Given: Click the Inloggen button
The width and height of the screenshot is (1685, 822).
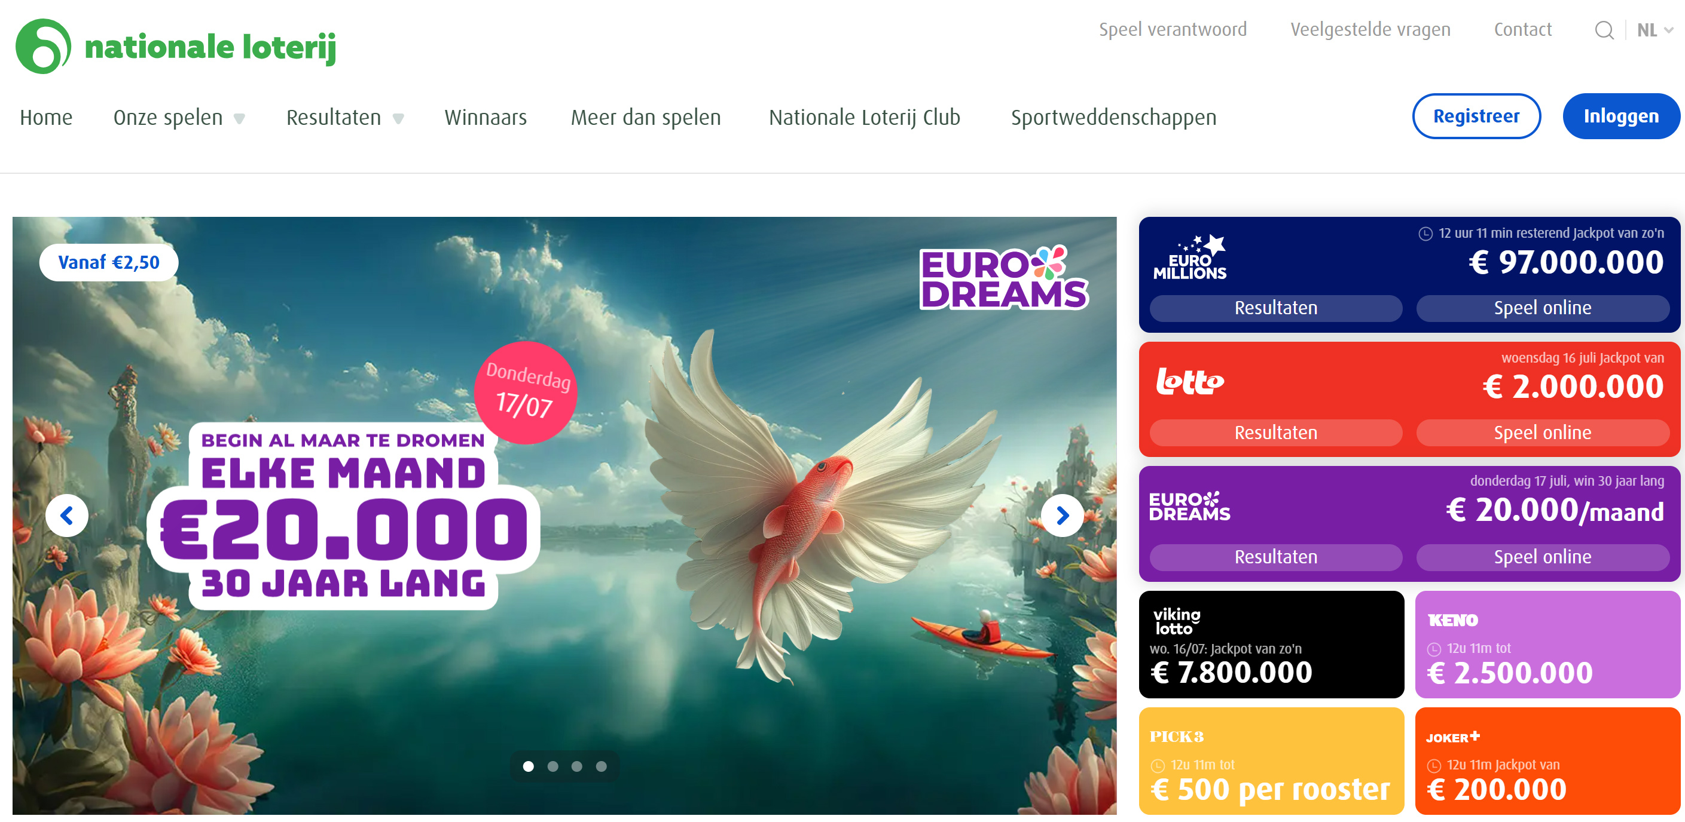Looking at the screenshot, I should 1620,116.
